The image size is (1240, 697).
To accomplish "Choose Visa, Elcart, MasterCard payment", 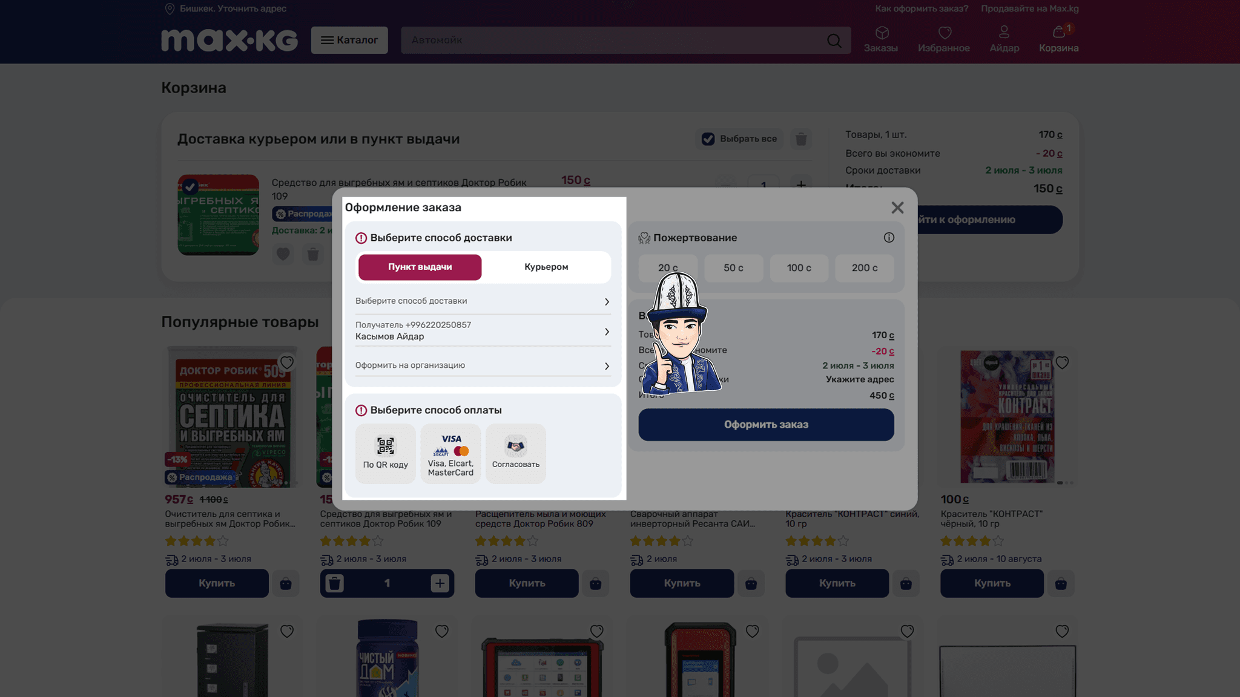I will pyautogui.click(x=450, y=453).
